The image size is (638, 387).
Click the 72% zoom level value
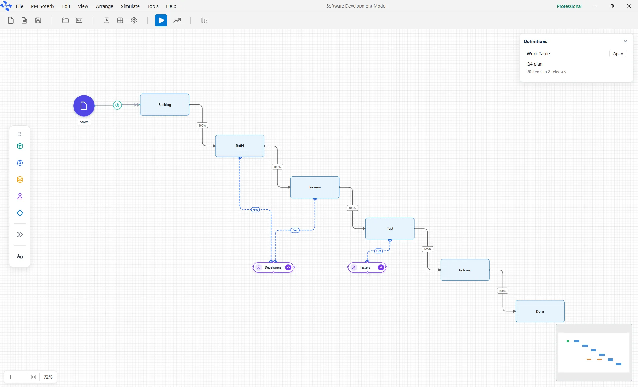[48, 377]
